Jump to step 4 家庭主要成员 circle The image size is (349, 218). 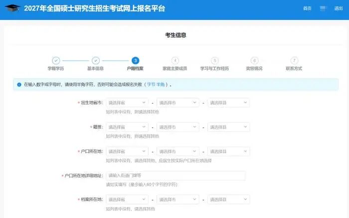pos(175,60)
